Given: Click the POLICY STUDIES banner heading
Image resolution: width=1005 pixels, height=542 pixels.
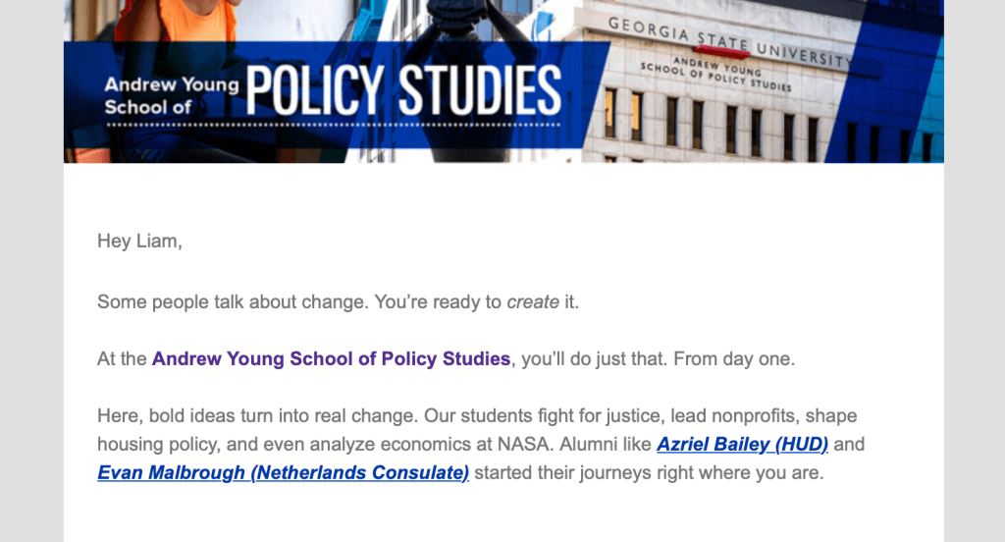Looking at the screenshot, I should click(404, 90).
